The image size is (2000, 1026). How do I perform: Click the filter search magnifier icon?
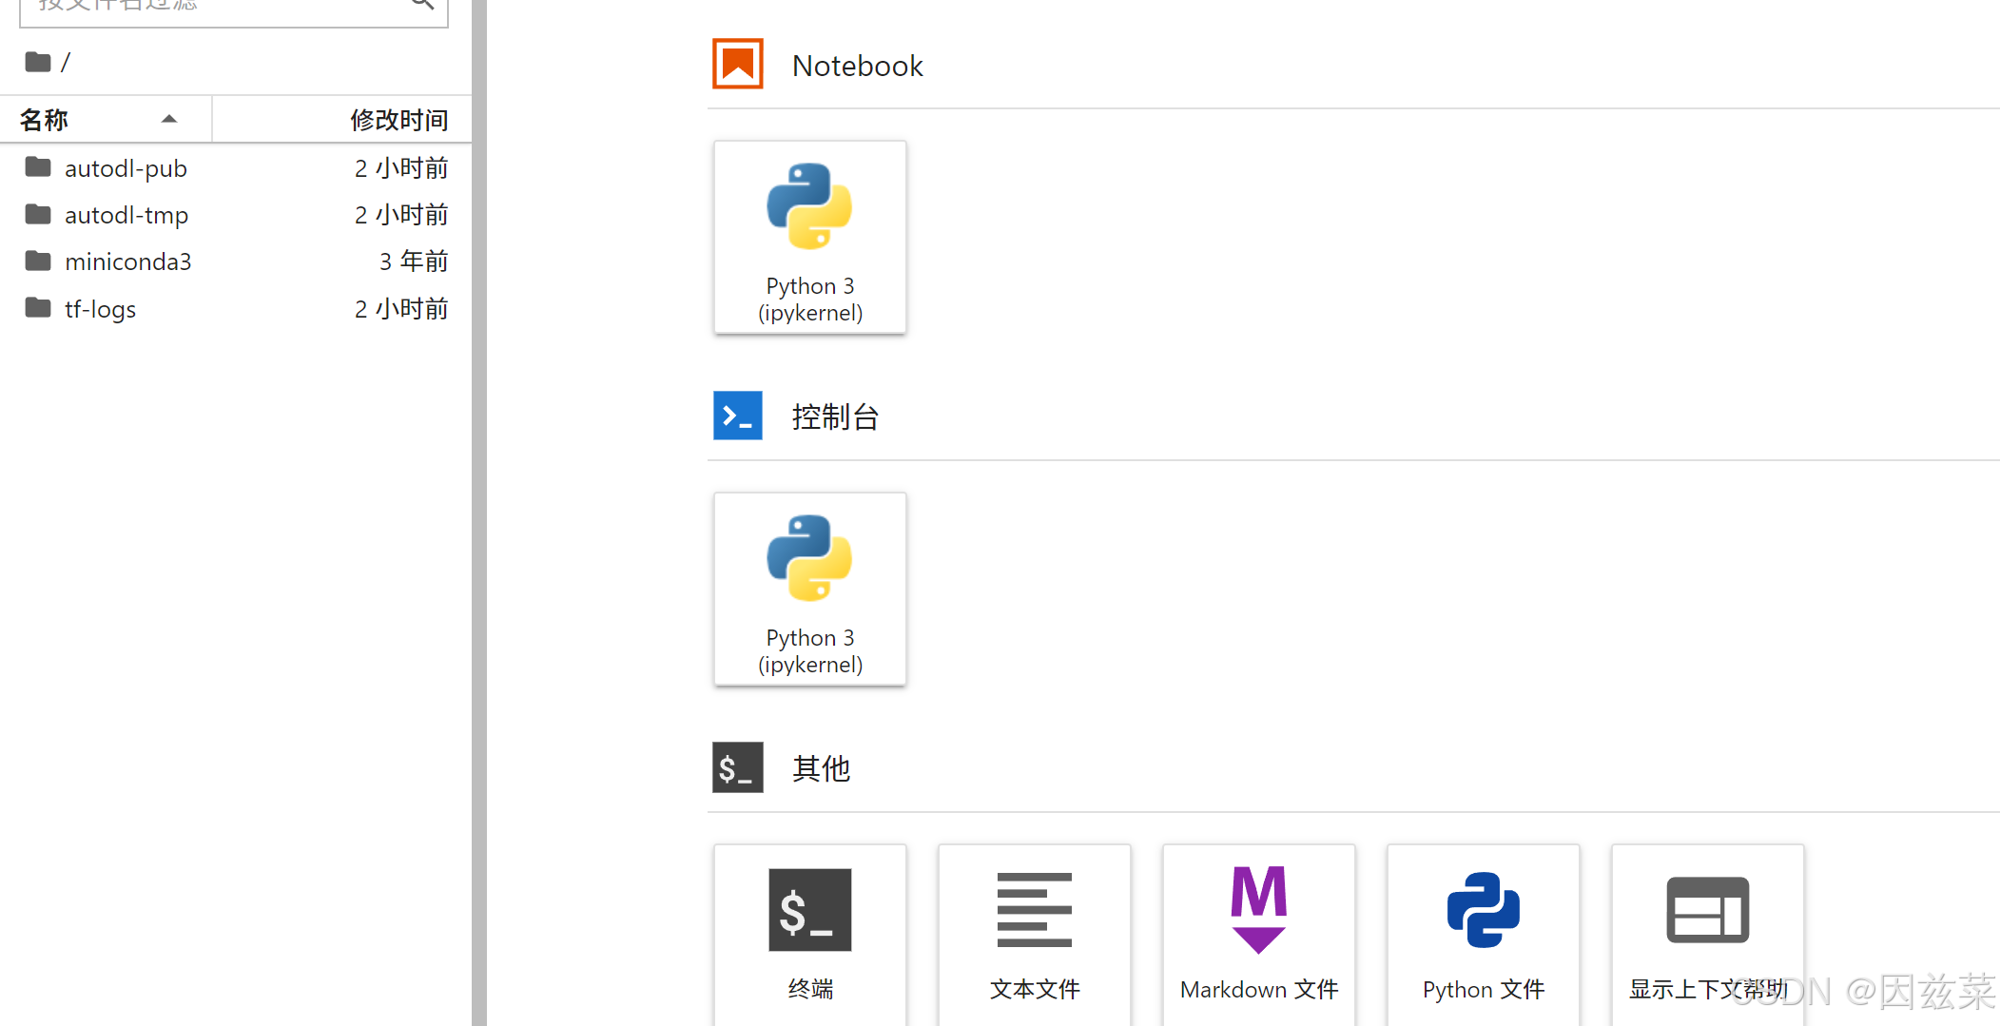point(423,5)
